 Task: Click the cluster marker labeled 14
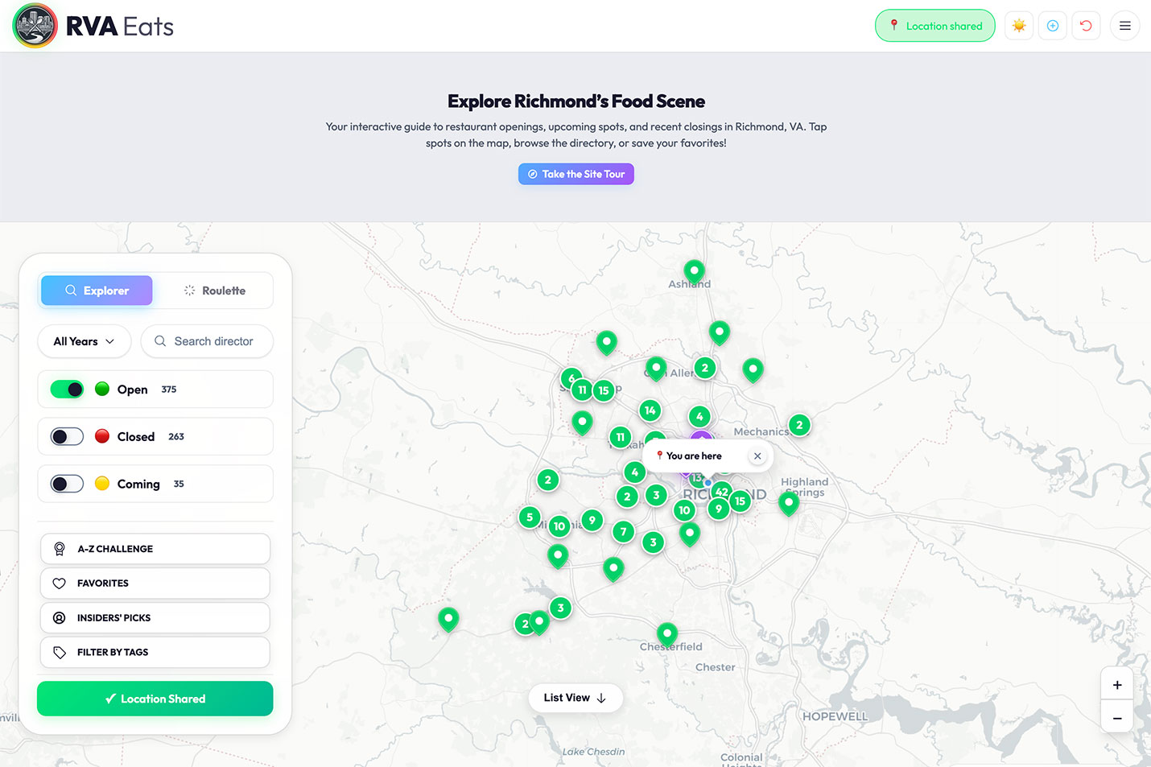point(650,410)
